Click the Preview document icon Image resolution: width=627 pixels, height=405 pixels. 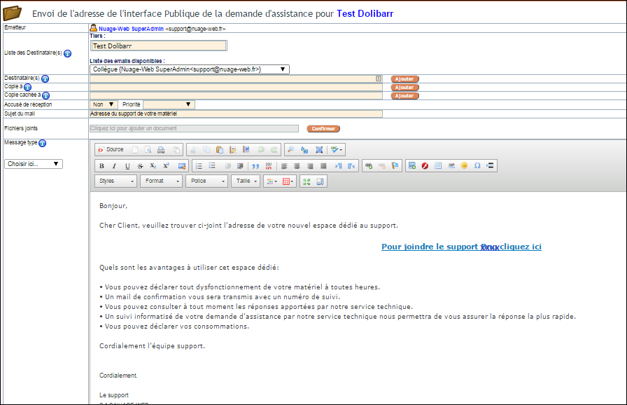coord(148,150)
